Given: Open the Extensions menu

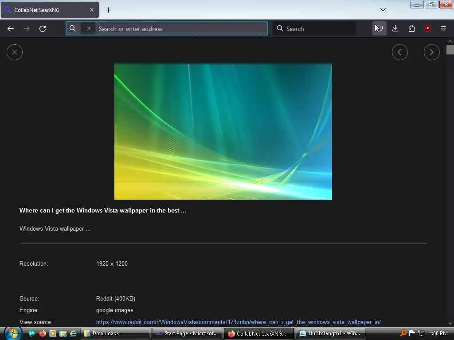Looking at the screenshot, I should point(411,28).
